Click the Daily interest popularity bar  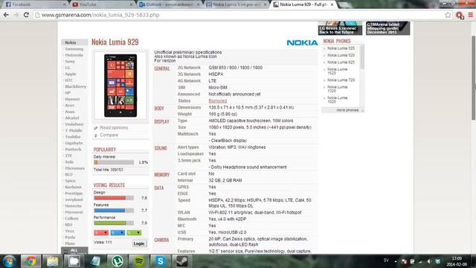click(x=114, y=162)
